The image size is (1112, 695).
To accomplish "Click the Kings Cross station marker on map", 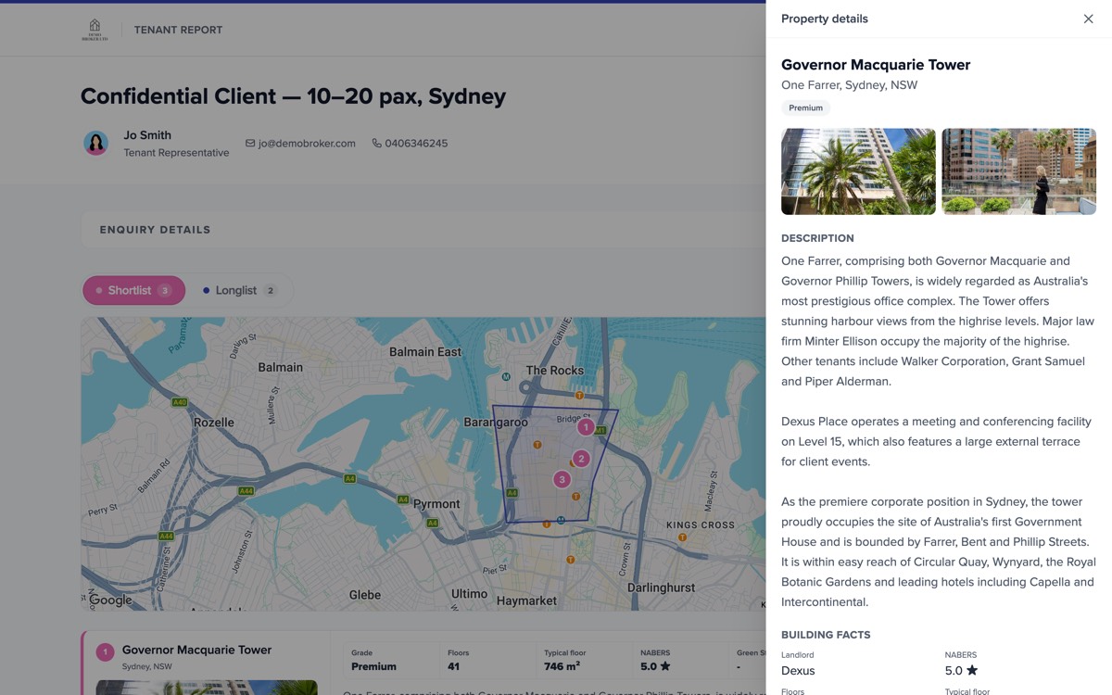I will click(x=682, y=537).
